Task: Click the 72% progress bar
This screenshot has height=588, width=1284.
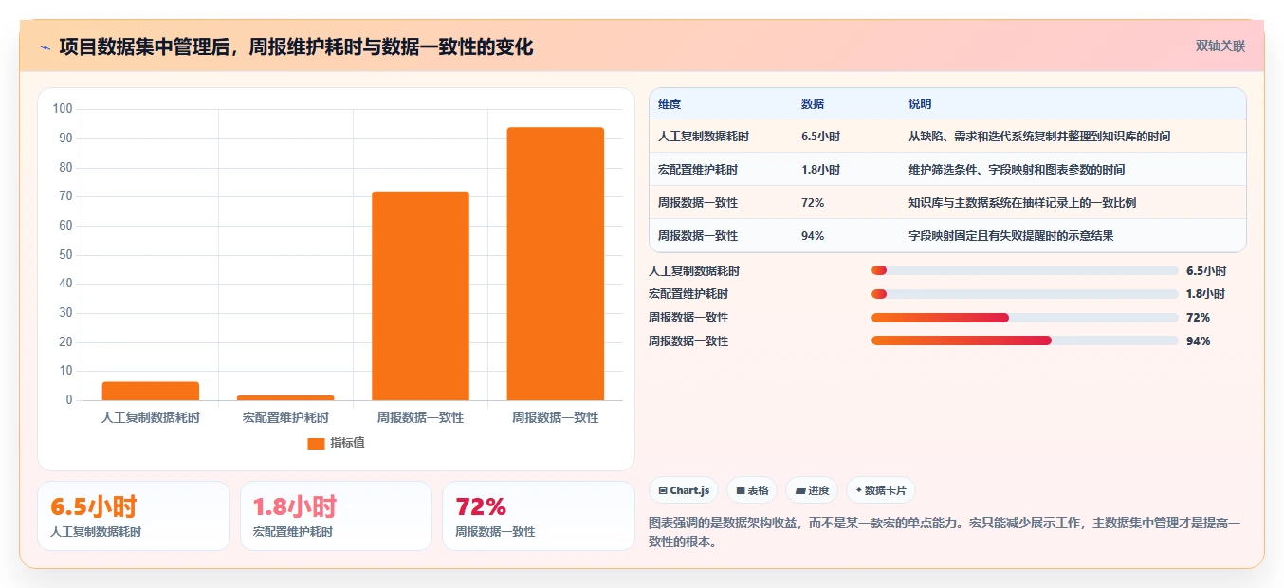Action: click(1025, 318)
